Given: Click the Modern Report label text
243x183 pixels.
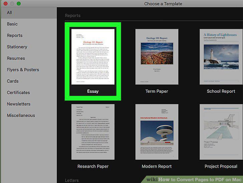Looking at the screenshot, I should coord(157,166).
